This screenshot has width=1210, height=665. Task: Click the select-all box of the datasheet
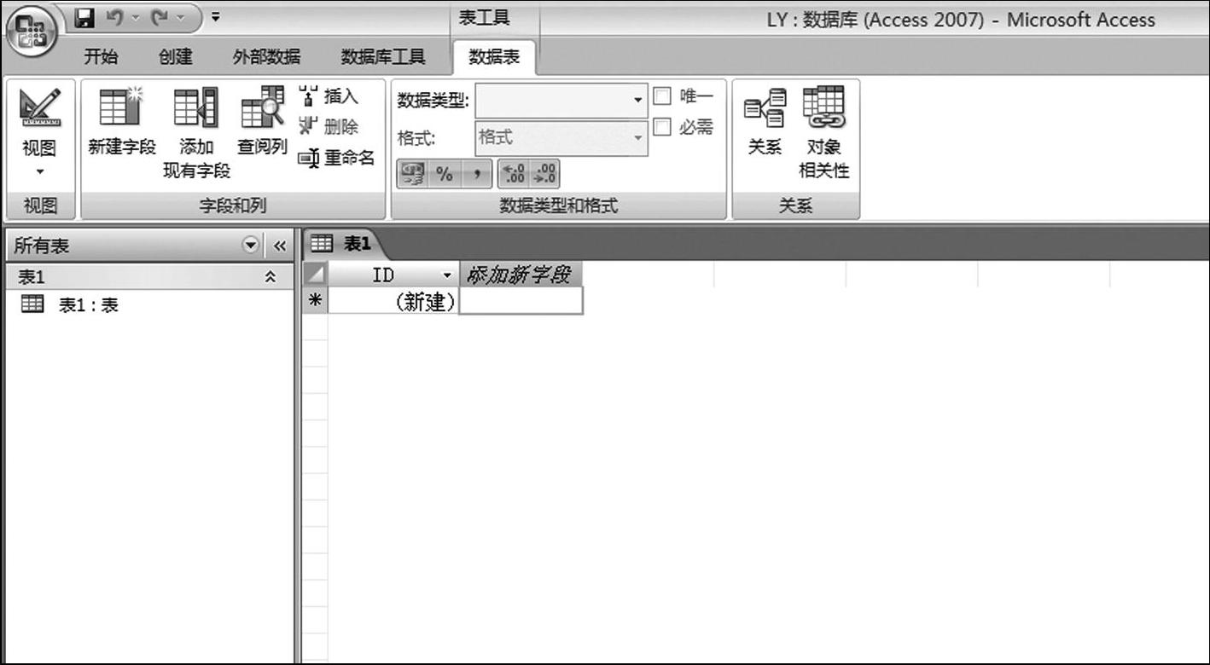pyautogui.click(x=315, y=275)
